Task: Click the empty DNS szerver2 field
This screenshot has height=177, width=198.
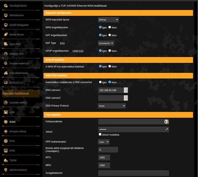Action: 111,98
